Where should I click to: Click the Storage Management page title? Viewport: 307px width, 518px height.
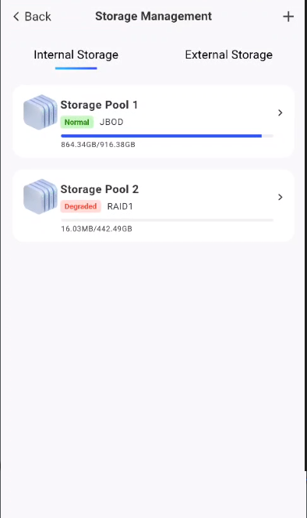[153, 16]
